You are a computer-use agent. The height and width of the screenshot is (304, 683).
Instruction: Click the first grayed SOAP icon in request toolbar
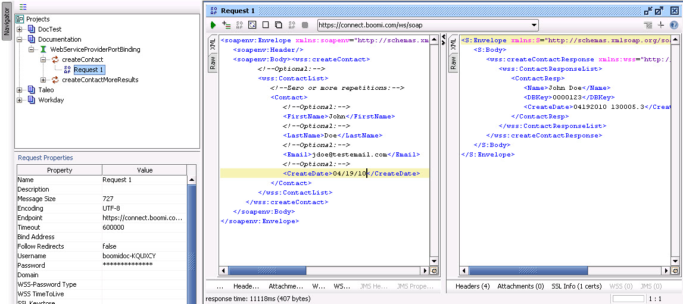pos(239,25)
